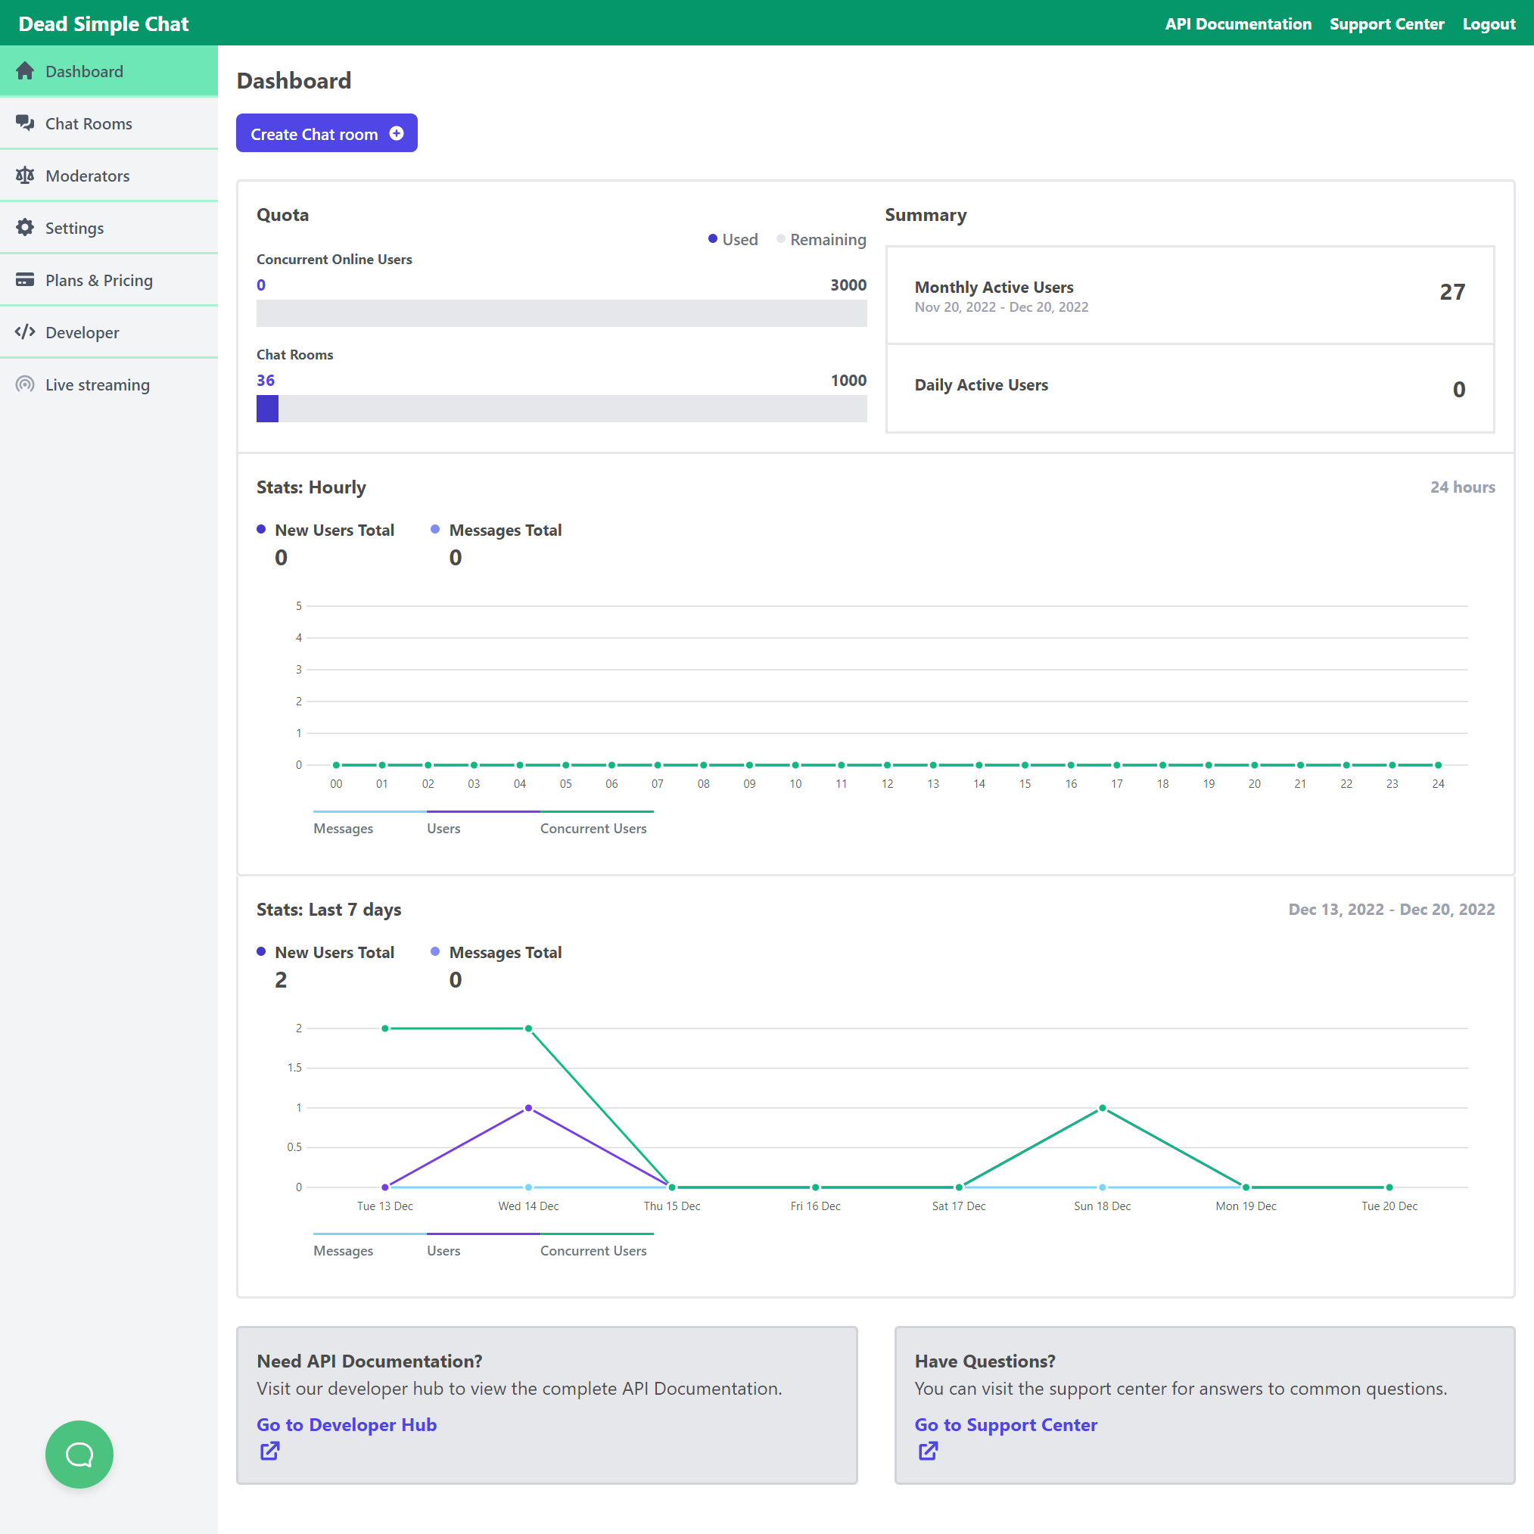Toggle Users series in hourly chart legend
The height and width of the screenshot is (1534, 1534).
(443, 828)
